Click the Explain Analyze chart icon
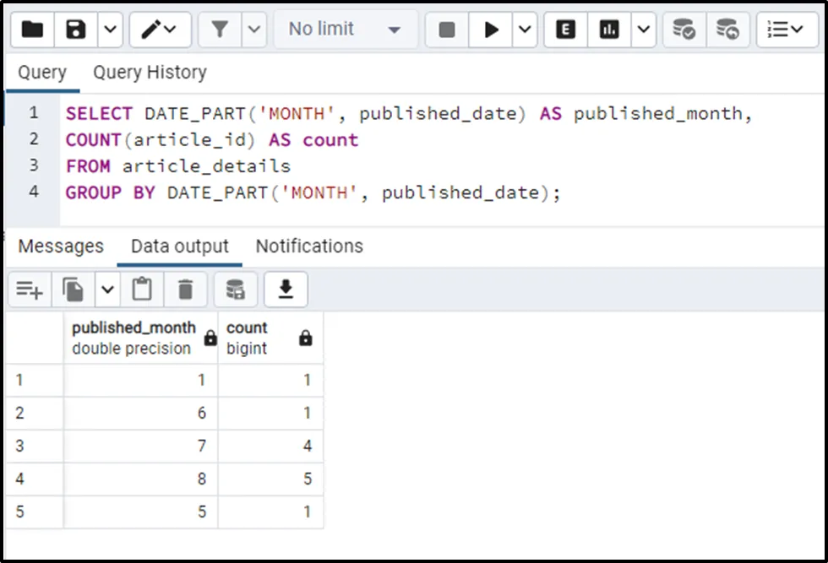This screenshot has width=828, height=563. pyautogui.click(x=609, y=30)
